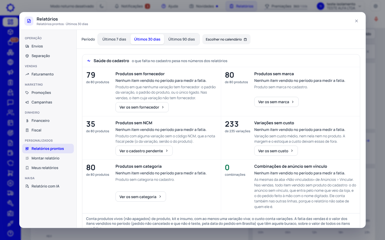Viewport: 385px width, 240px height.
Task: Go to Faturamento reports
Action: click(x=48, y=74)
